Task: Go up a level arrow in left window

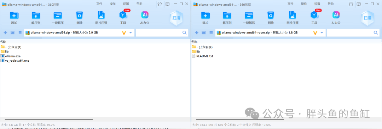Action: 5,32
